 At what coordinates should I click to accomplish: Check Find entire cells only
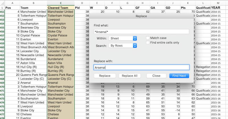coord(148,43)
